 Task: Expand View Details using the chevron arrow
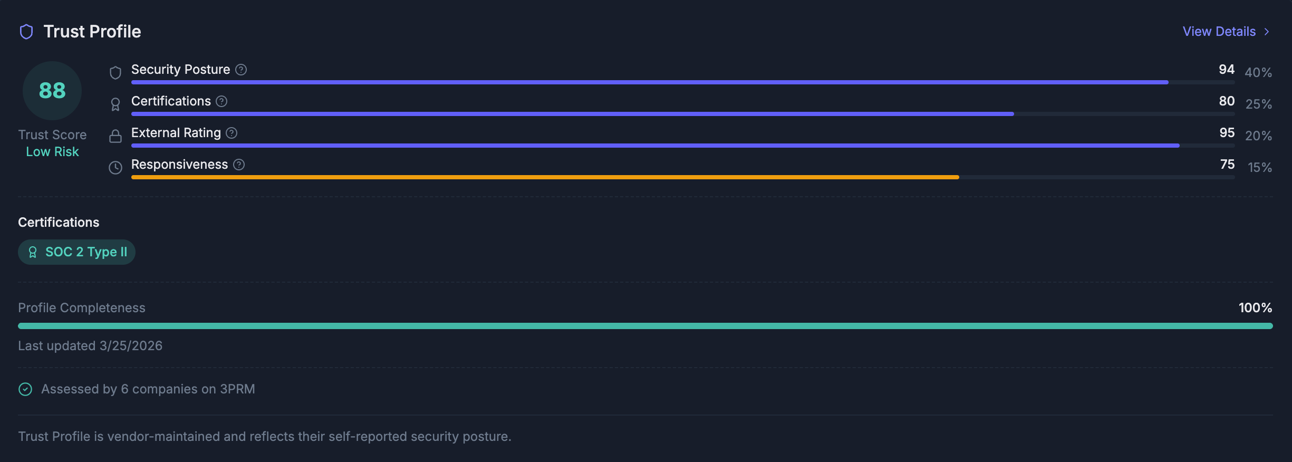1268,32
